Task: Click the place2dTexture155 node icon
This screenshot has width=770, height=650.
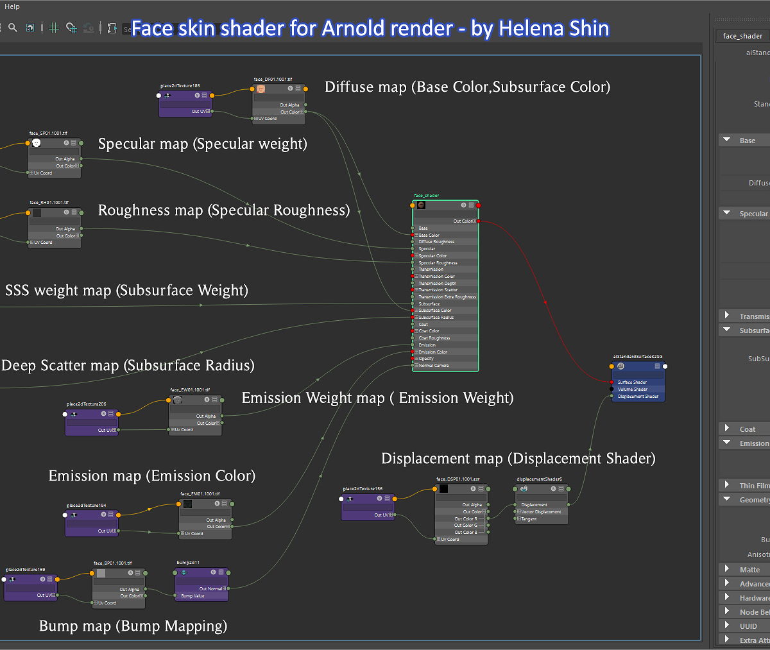Action: click(350, 499)
